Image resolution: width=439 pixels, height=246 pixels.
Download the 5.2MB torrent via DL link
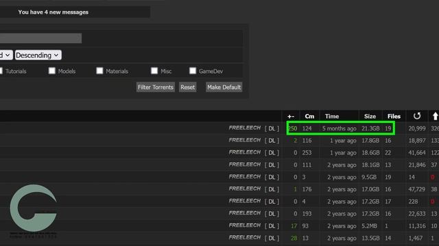coord(272,226)
